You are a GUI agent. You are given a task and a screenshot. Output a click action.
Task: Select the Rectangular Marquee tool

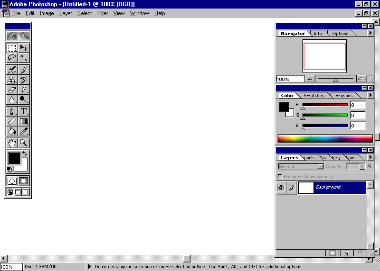click(11, 48)
